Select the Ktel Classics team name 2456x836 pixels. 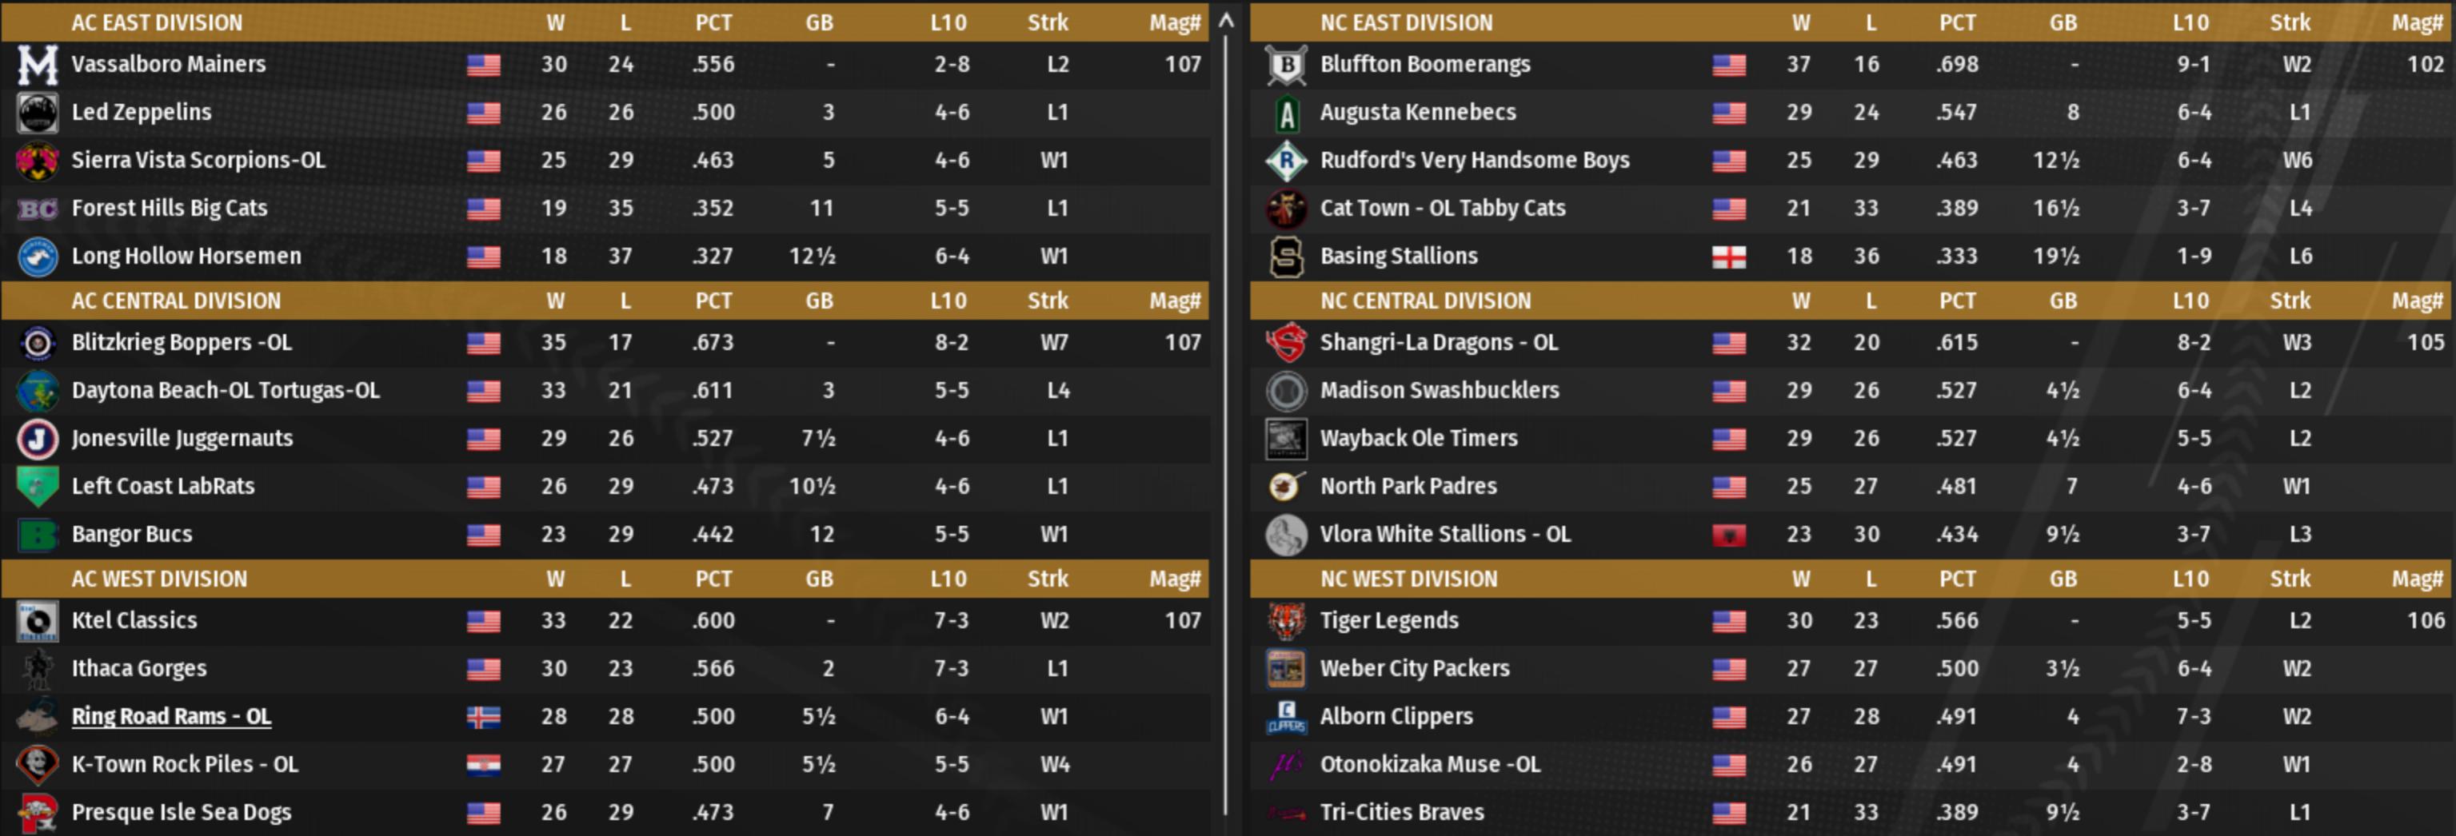pos(134,622)
